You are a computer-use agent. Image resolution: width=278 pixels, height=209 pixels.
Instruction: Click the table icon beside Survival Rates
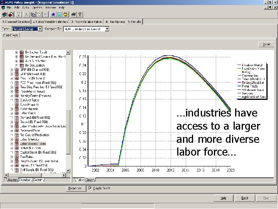tap(17, 100)
